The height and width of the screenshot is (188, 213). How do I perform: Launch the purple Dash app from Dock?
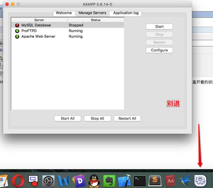point(79,181)
